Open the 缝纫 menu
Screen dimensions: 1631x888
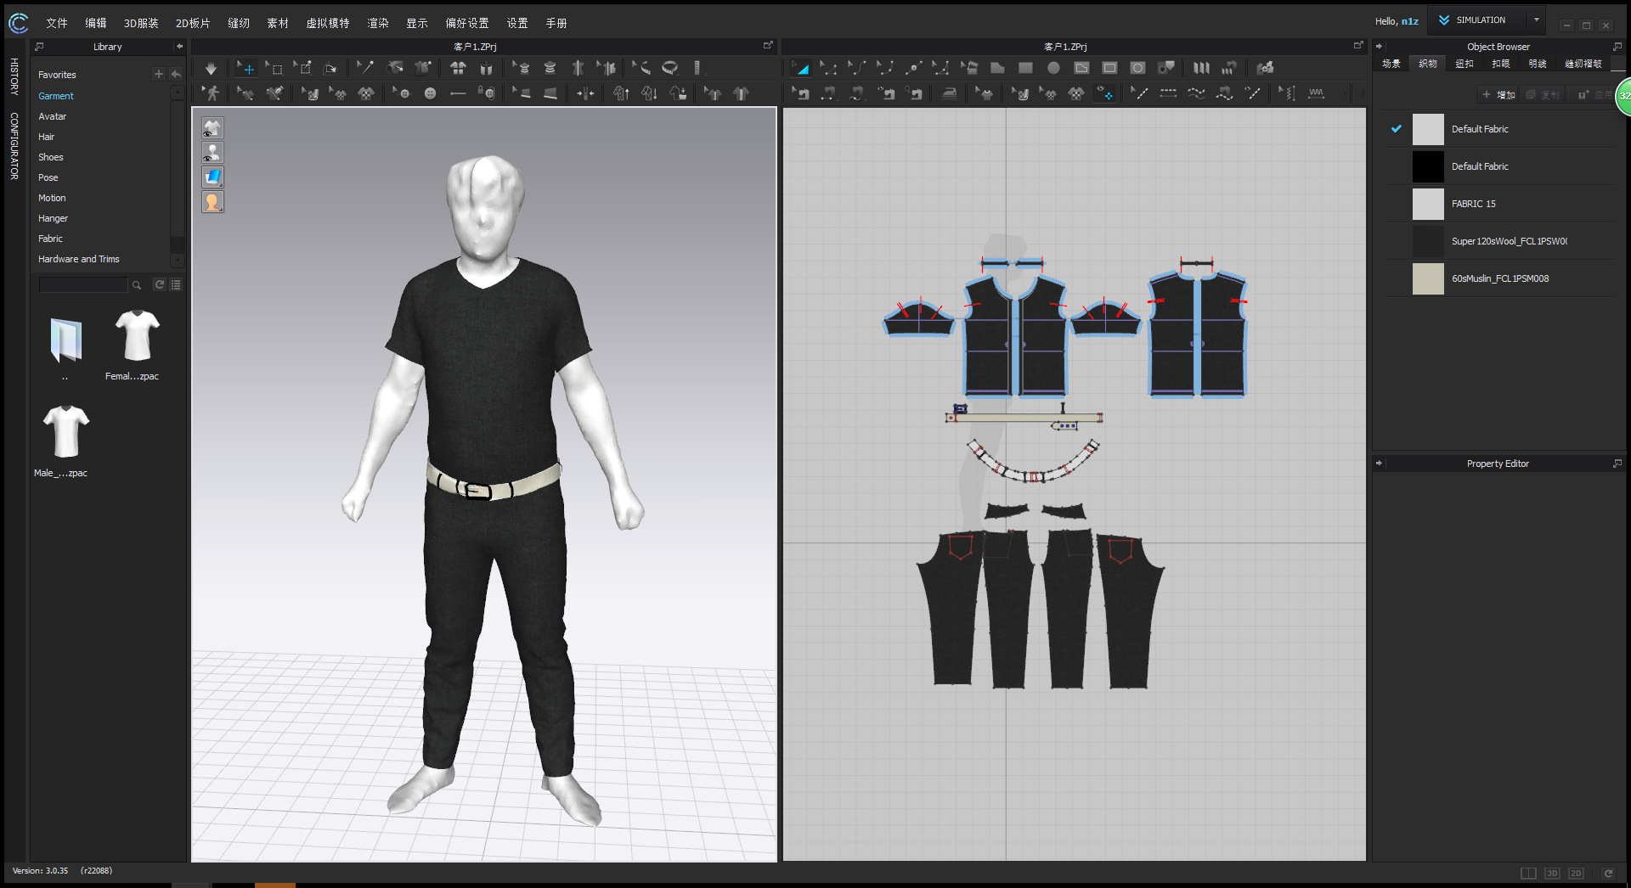pos(239,23)
